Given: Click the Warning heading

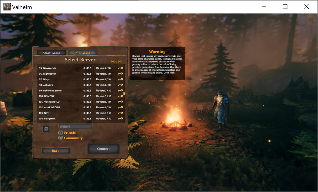Looking at the screenshot, I should [157, 52].
